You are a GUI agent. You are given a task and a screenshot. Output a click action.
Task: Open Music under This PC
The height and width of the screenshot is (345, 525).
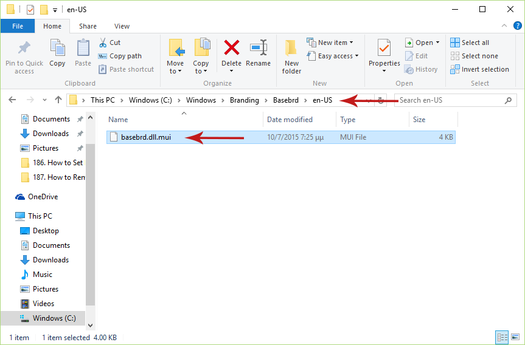click(x=36, y=274)
